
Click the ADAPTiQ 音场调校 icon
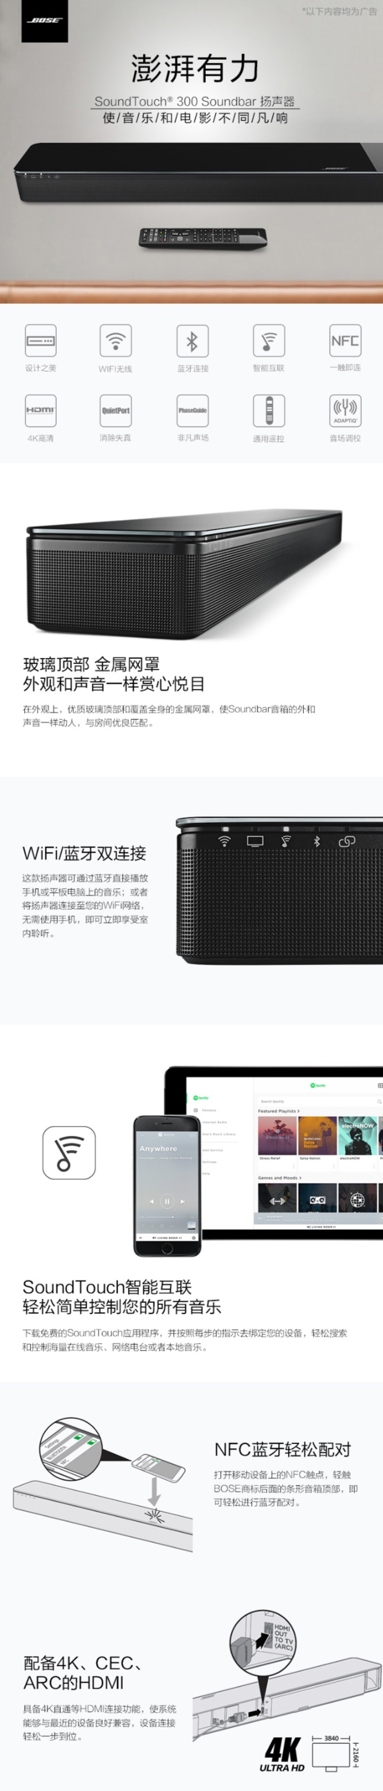pyautogui.click(x=345, y=410)
